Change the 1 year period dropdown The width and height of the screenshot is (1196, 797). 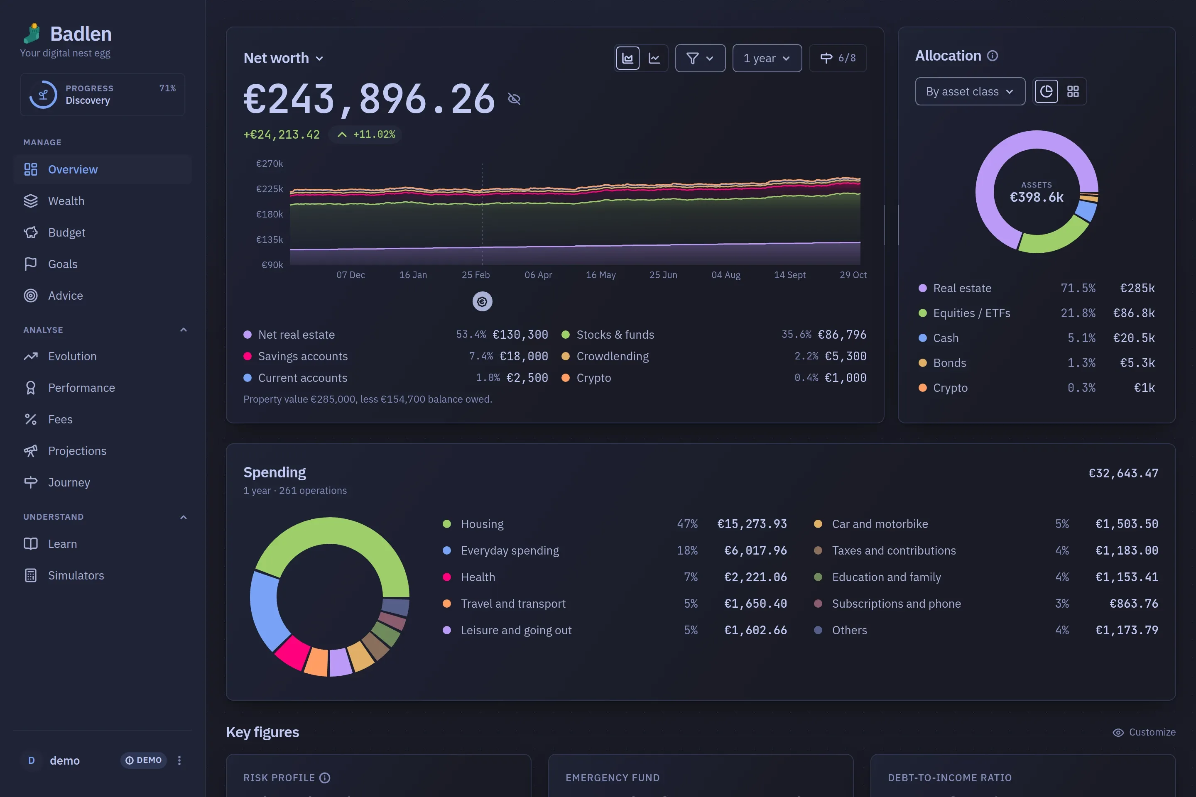click(767, 59)
